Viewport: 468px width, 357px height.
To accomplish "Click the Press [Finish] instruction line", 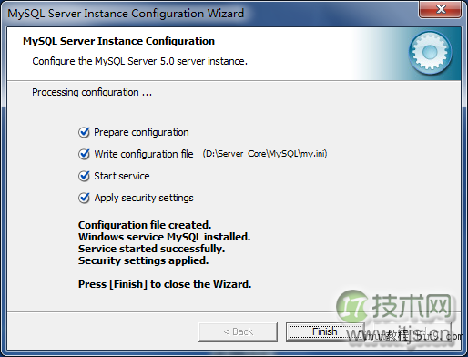I will click(x=165, y=284).
